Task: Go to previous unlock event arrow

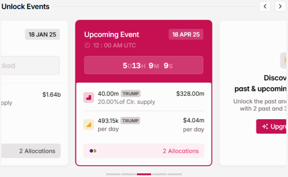Action: point(265,6)
